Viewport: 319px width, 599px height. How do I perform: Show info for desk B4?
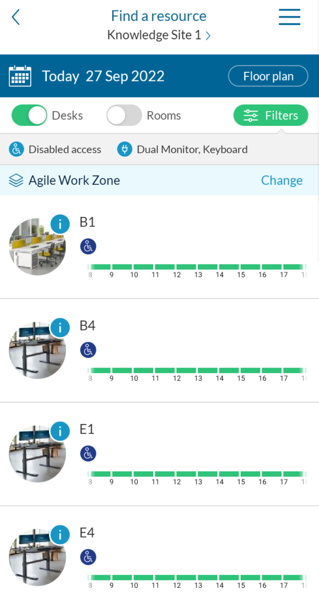(60, 328)
